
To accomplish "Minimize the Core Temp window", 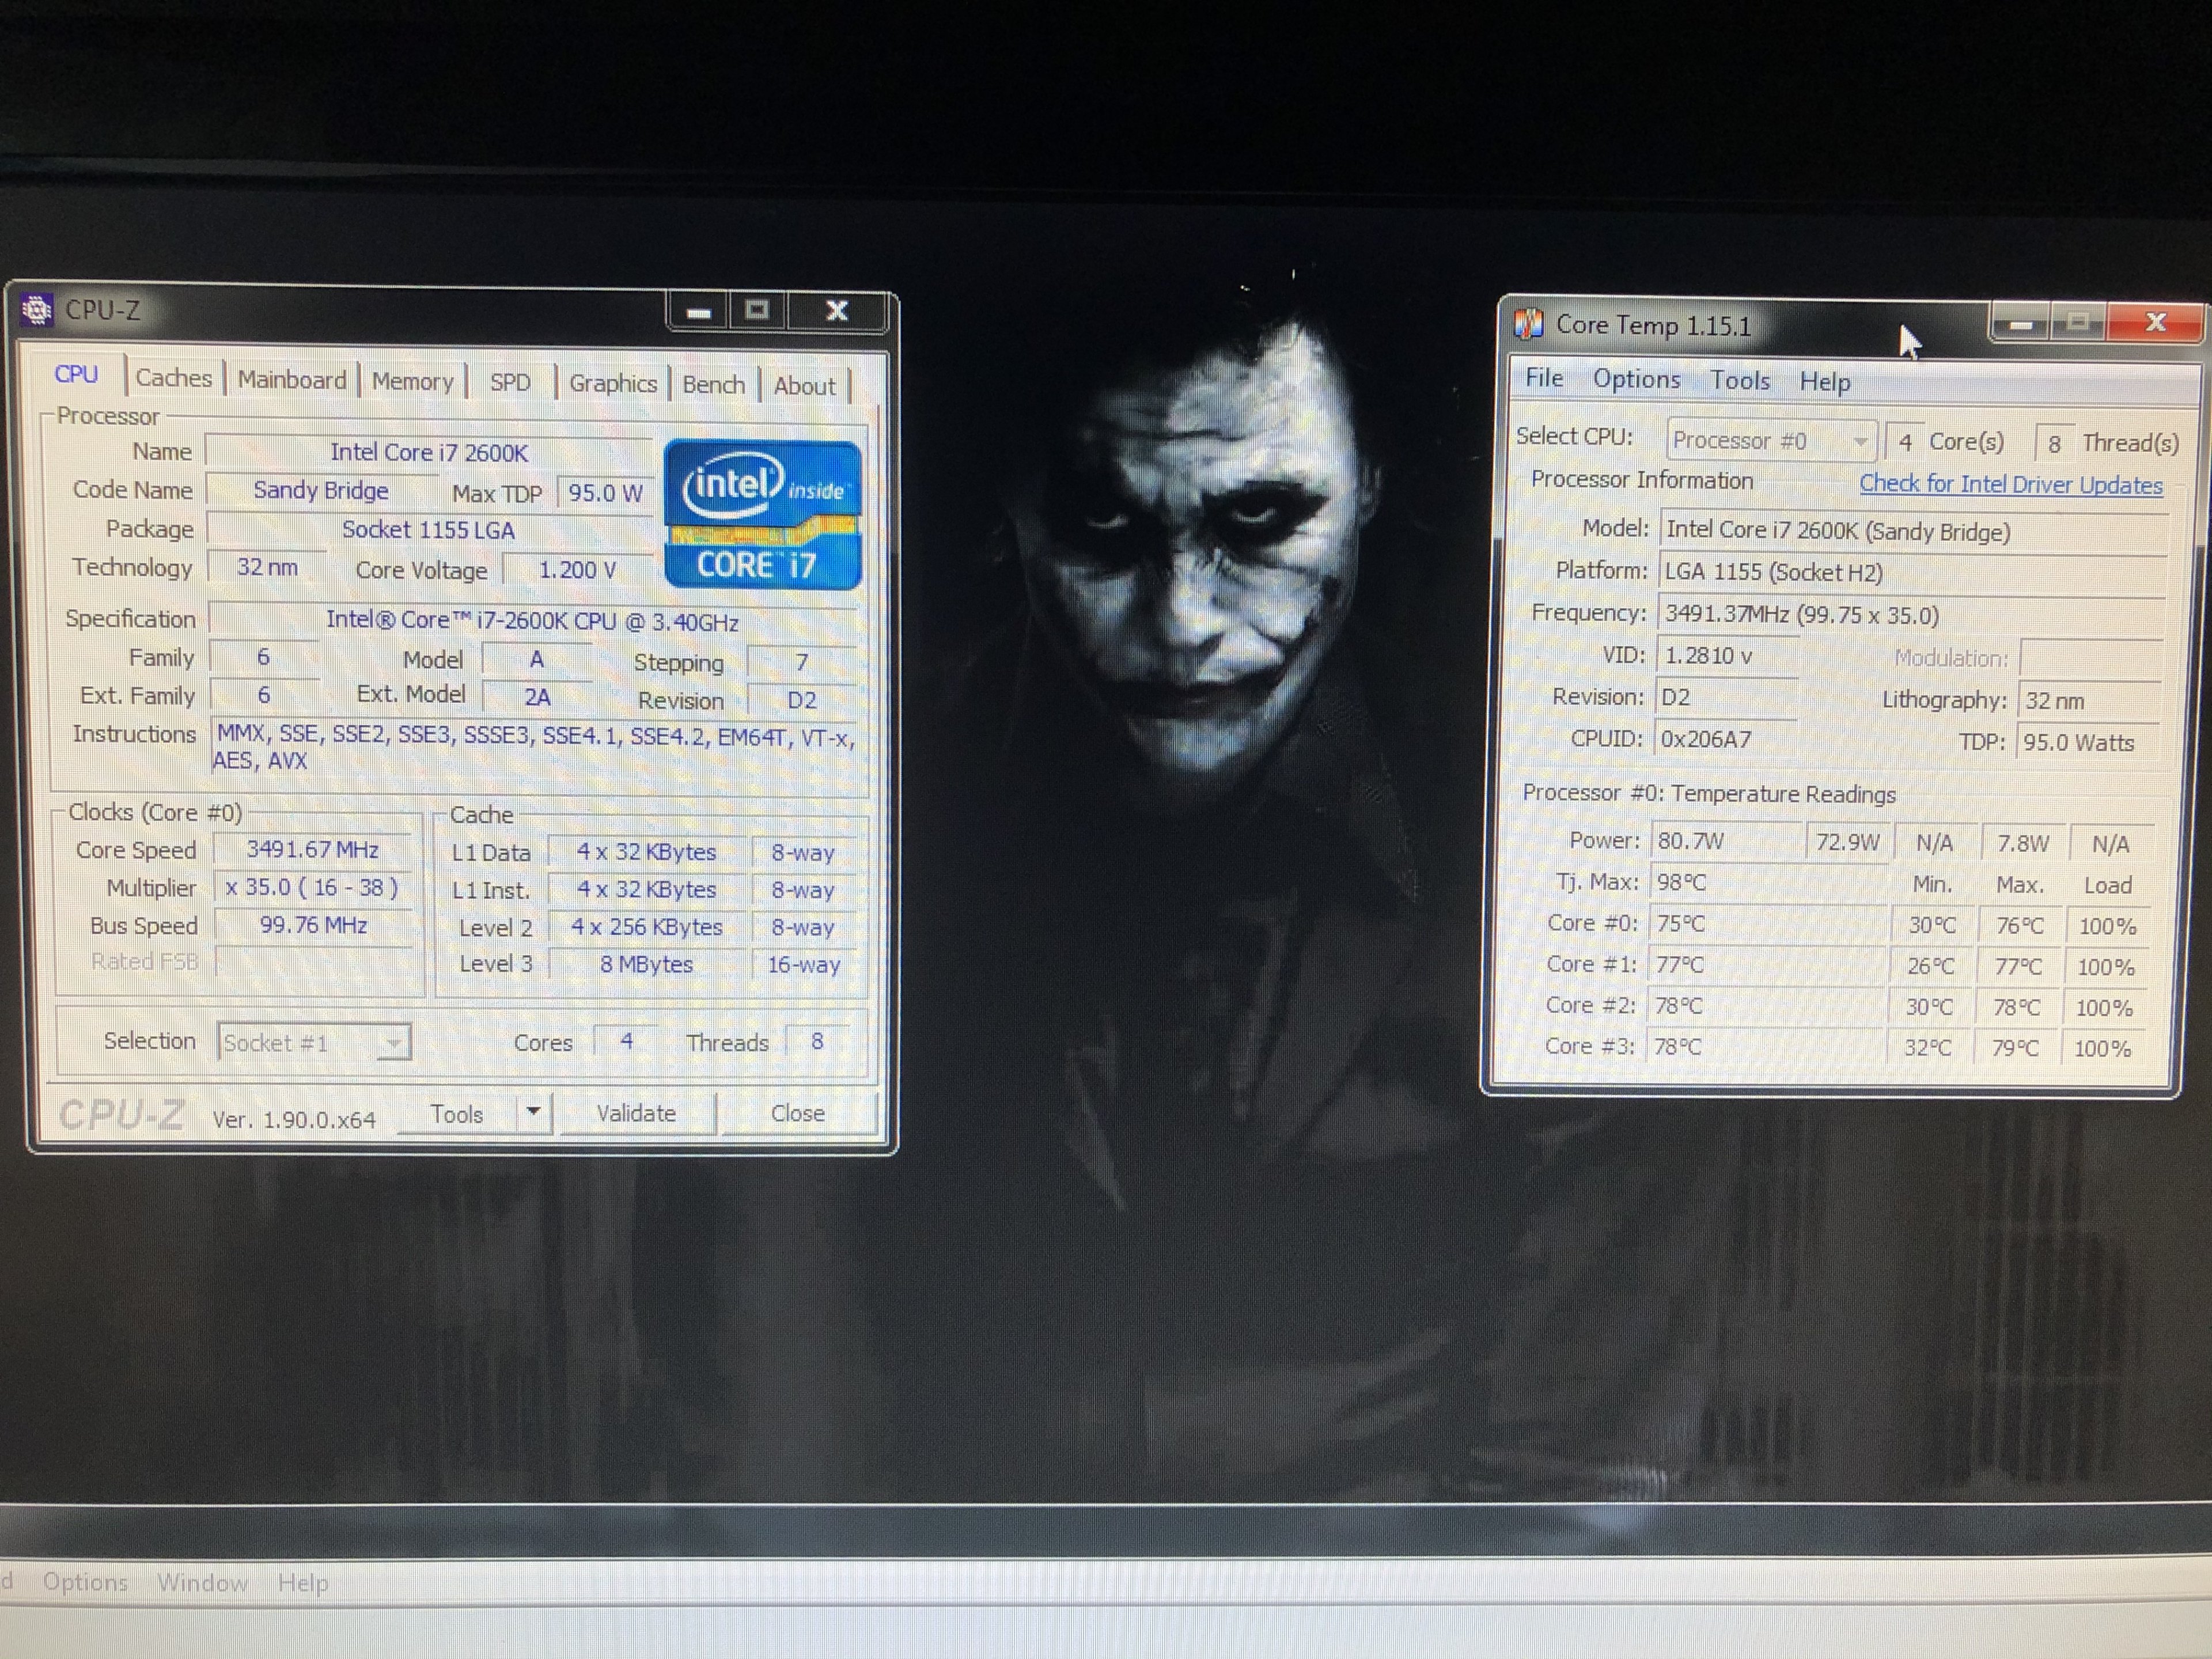I will click(x=2020, y=324).
